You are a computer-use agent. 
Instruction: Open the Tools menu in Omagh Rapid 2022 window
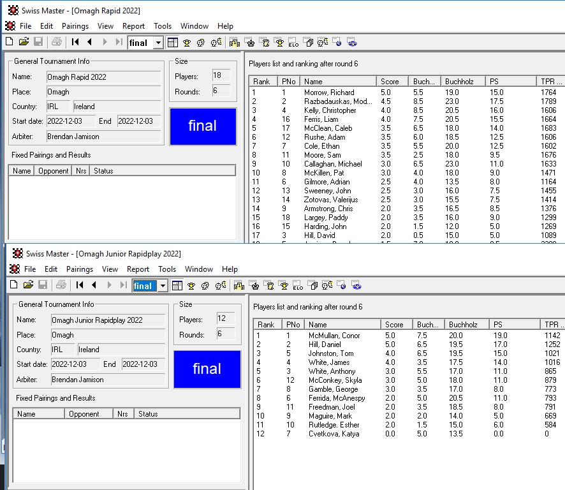163,26
